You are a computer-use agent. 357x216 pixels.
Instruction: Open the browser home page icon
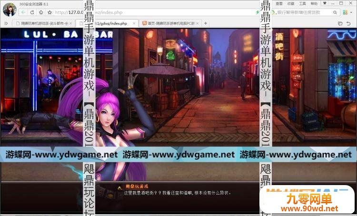[41, 12]
